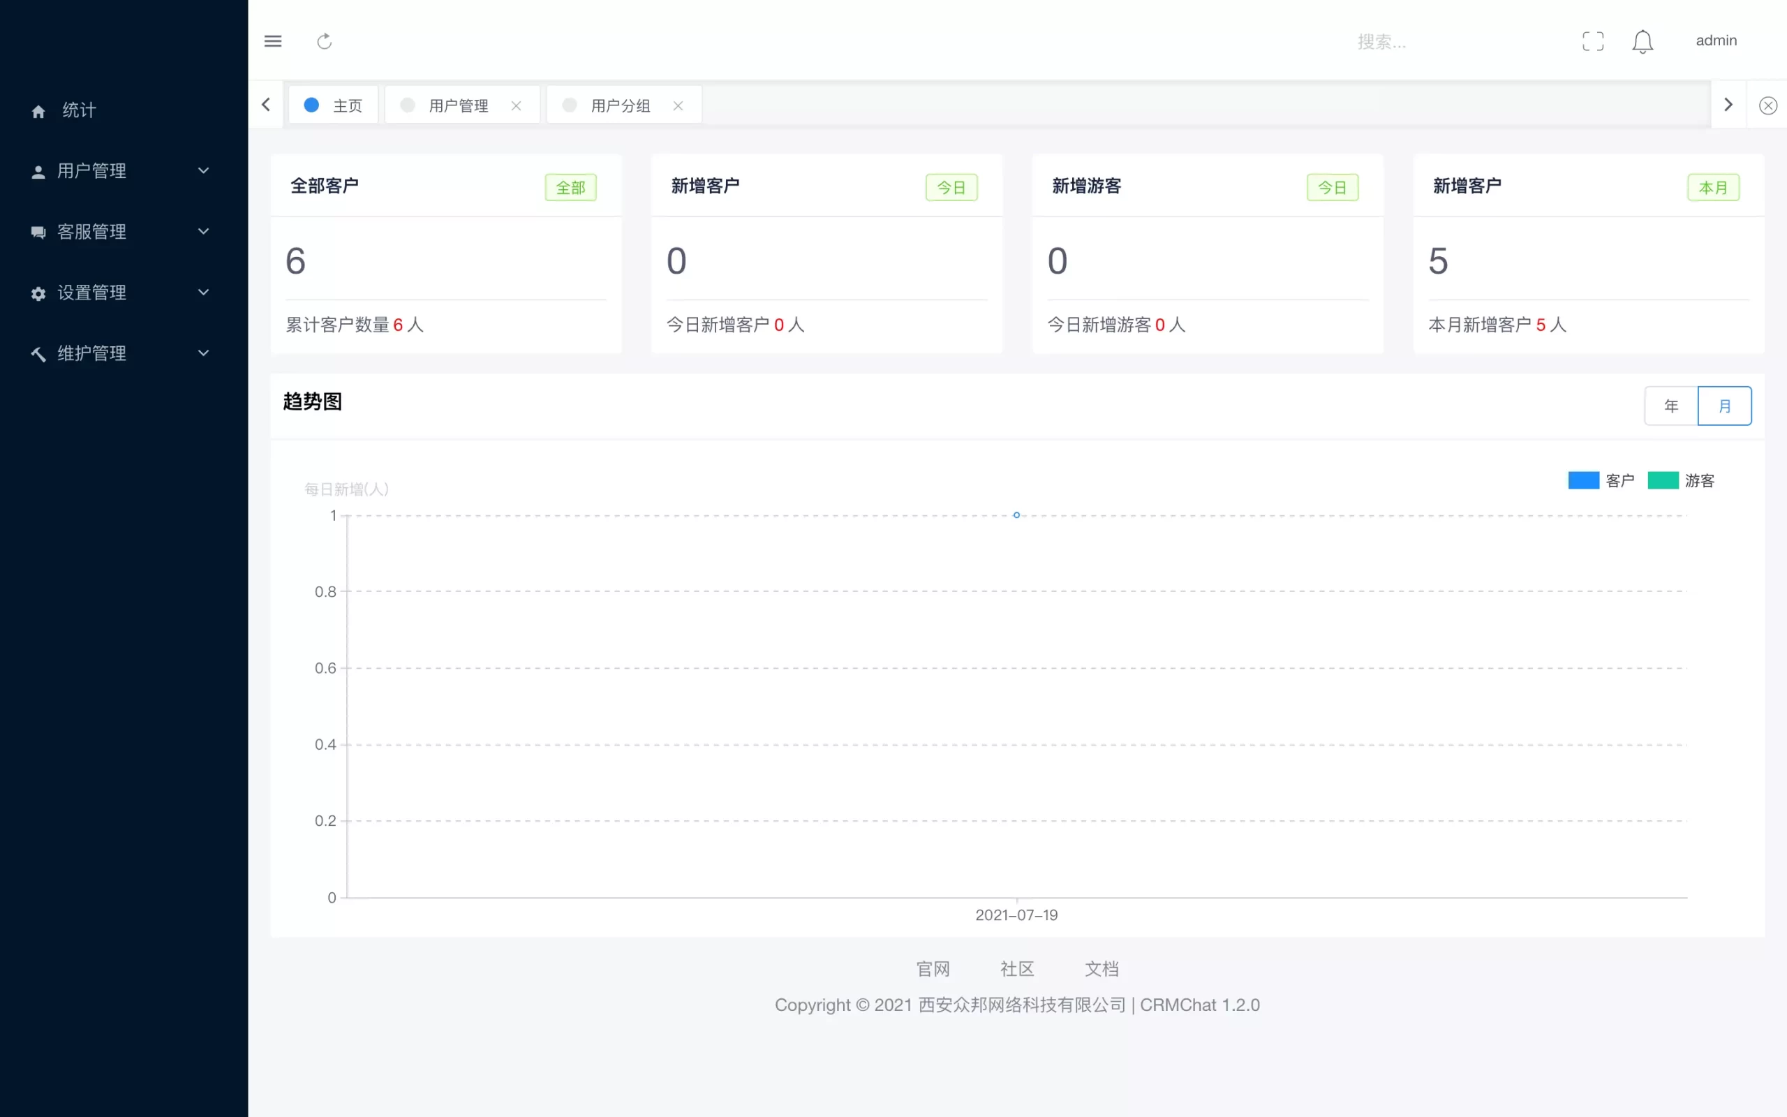Open the 文档 footer link
This screenshot has height=1117, width=1787.
click(x=1101, y=968)
